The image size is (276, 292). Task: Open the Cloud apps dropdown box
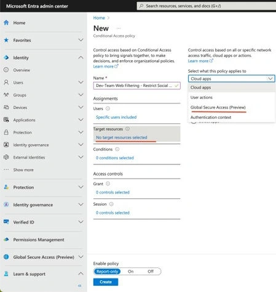point(232,79)
